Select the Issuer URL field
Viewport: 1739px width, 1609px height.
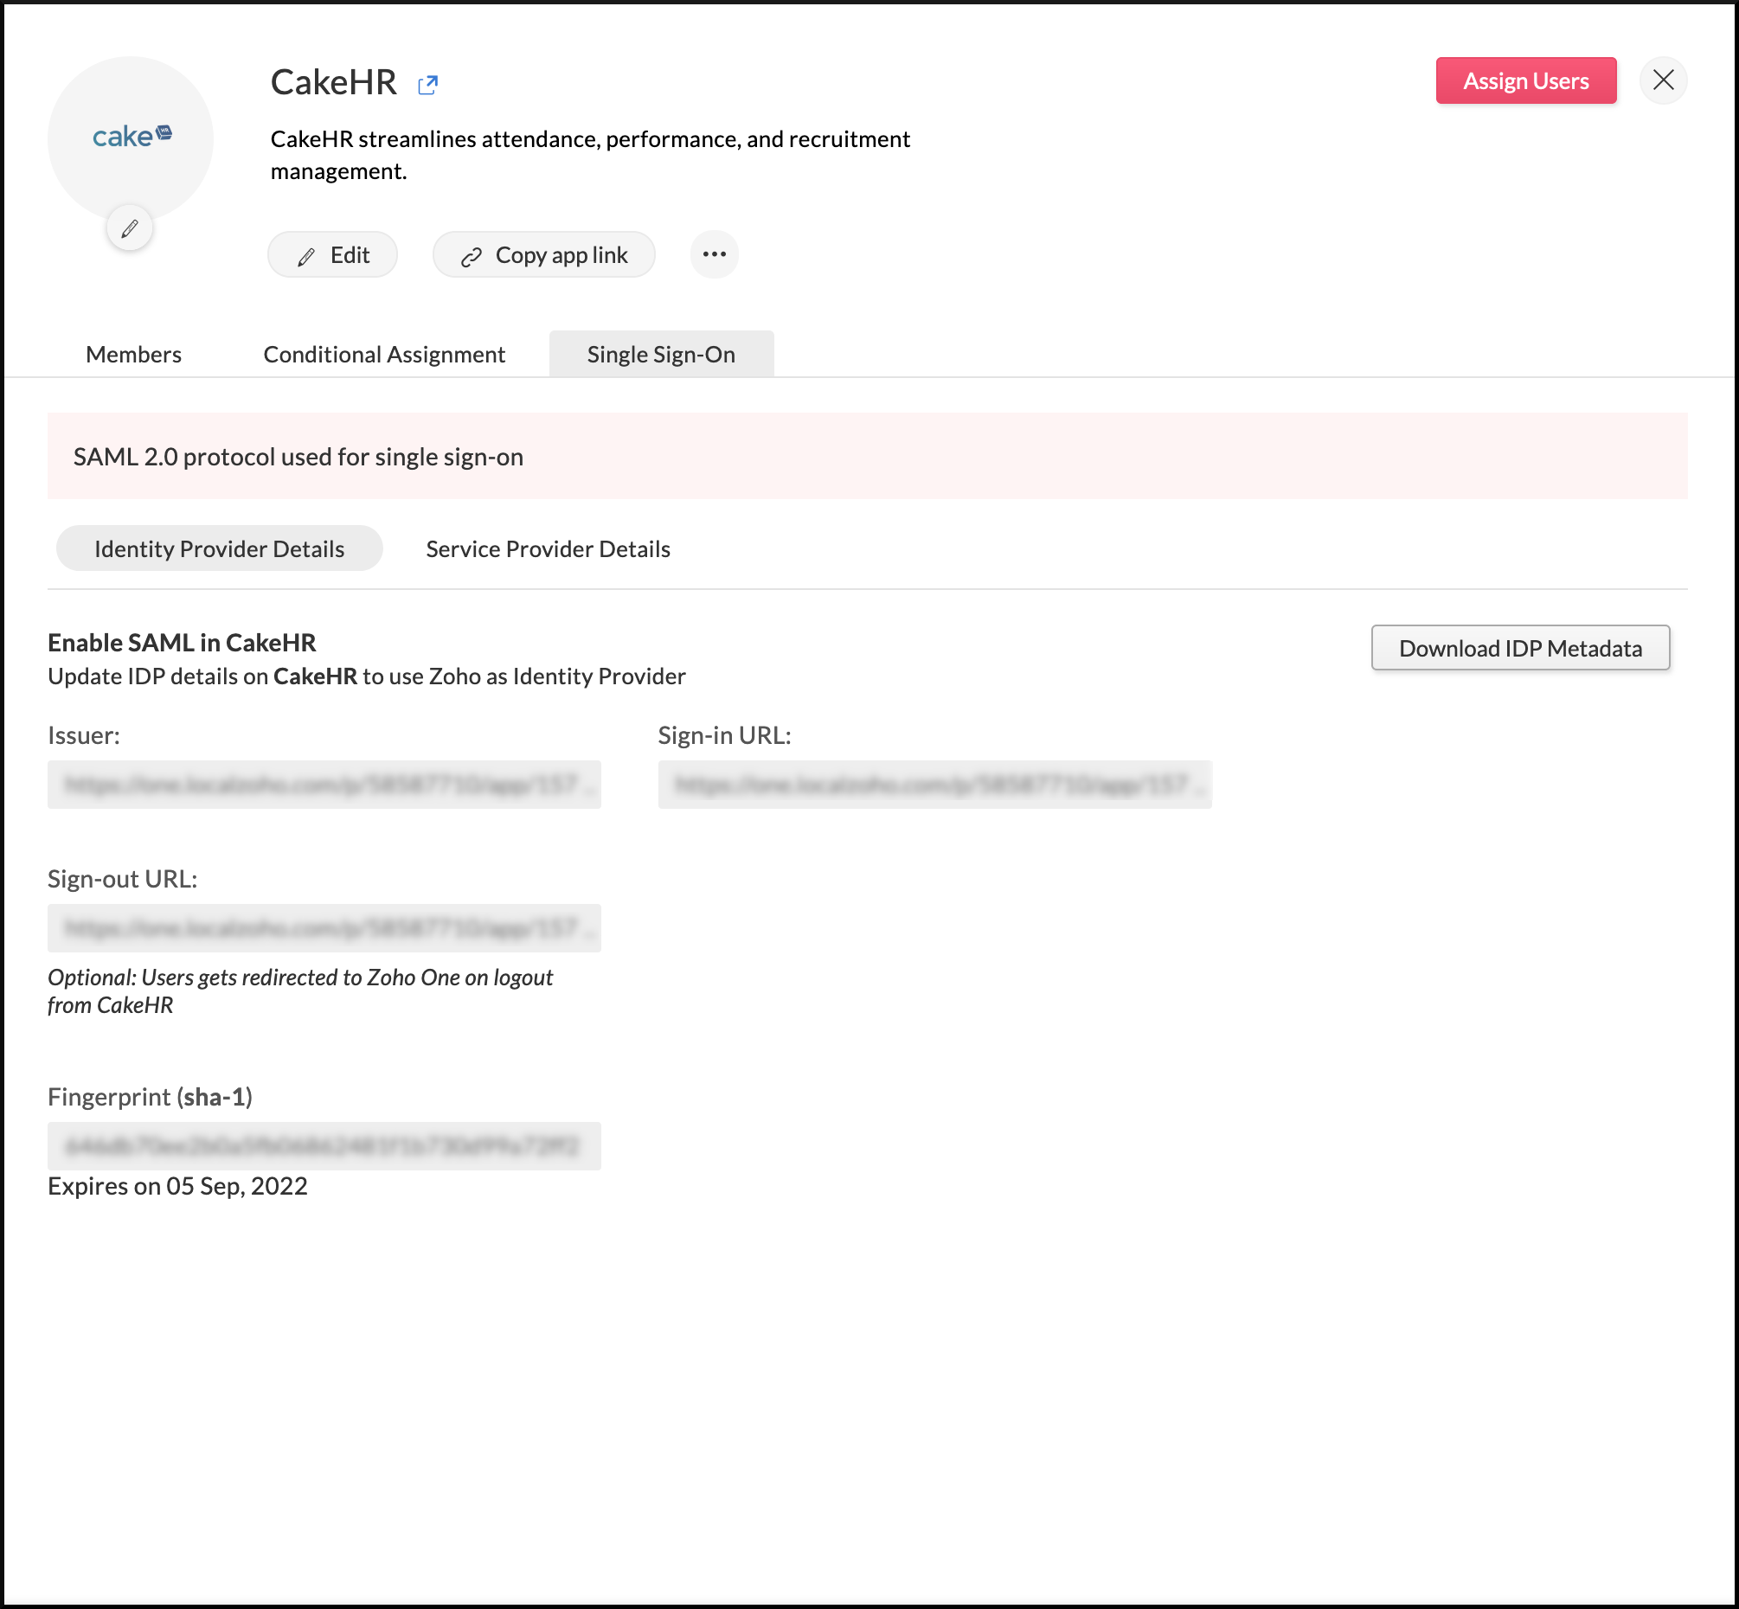tap(323, 785)
